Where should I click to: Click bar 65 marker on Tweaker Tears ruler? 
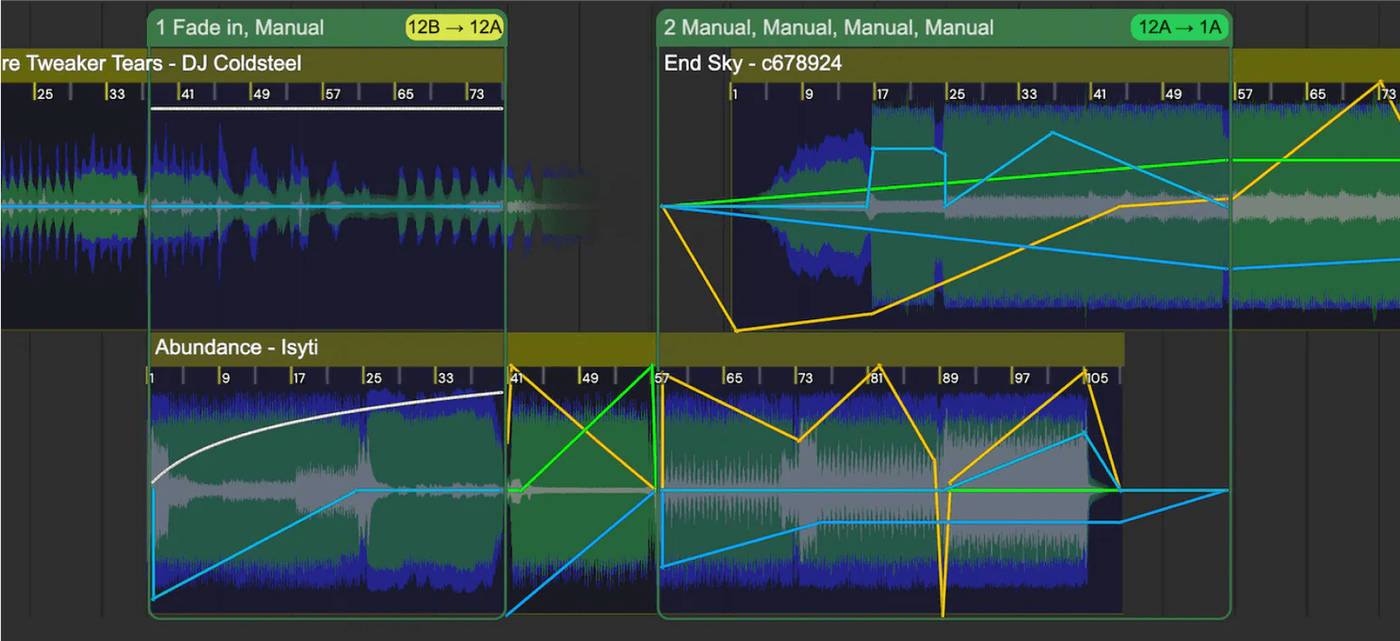405,94
